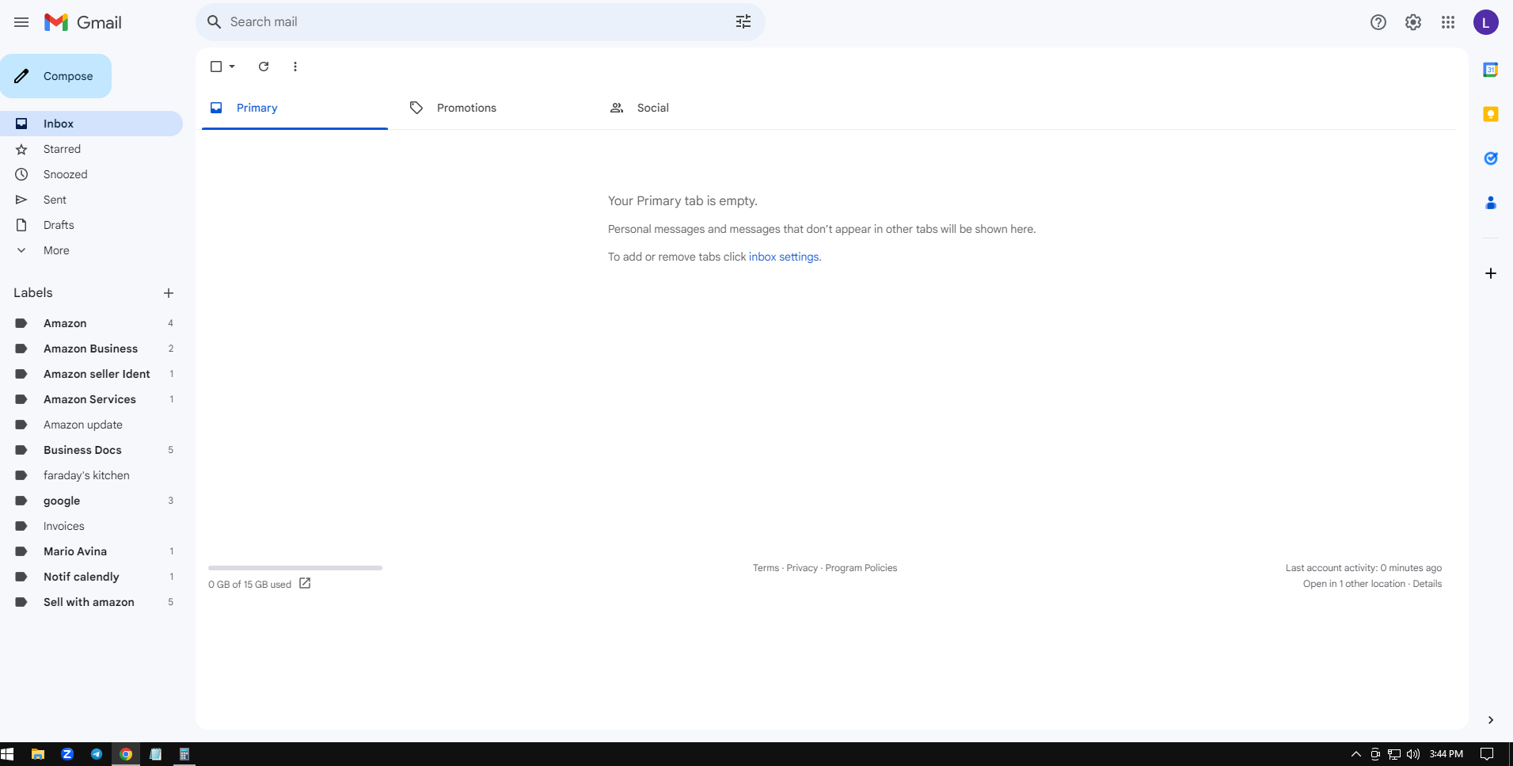The width and height of the screenshot is (1513, 766).
Task: Open account activity Details link
Action: (x=1427, y=584)
